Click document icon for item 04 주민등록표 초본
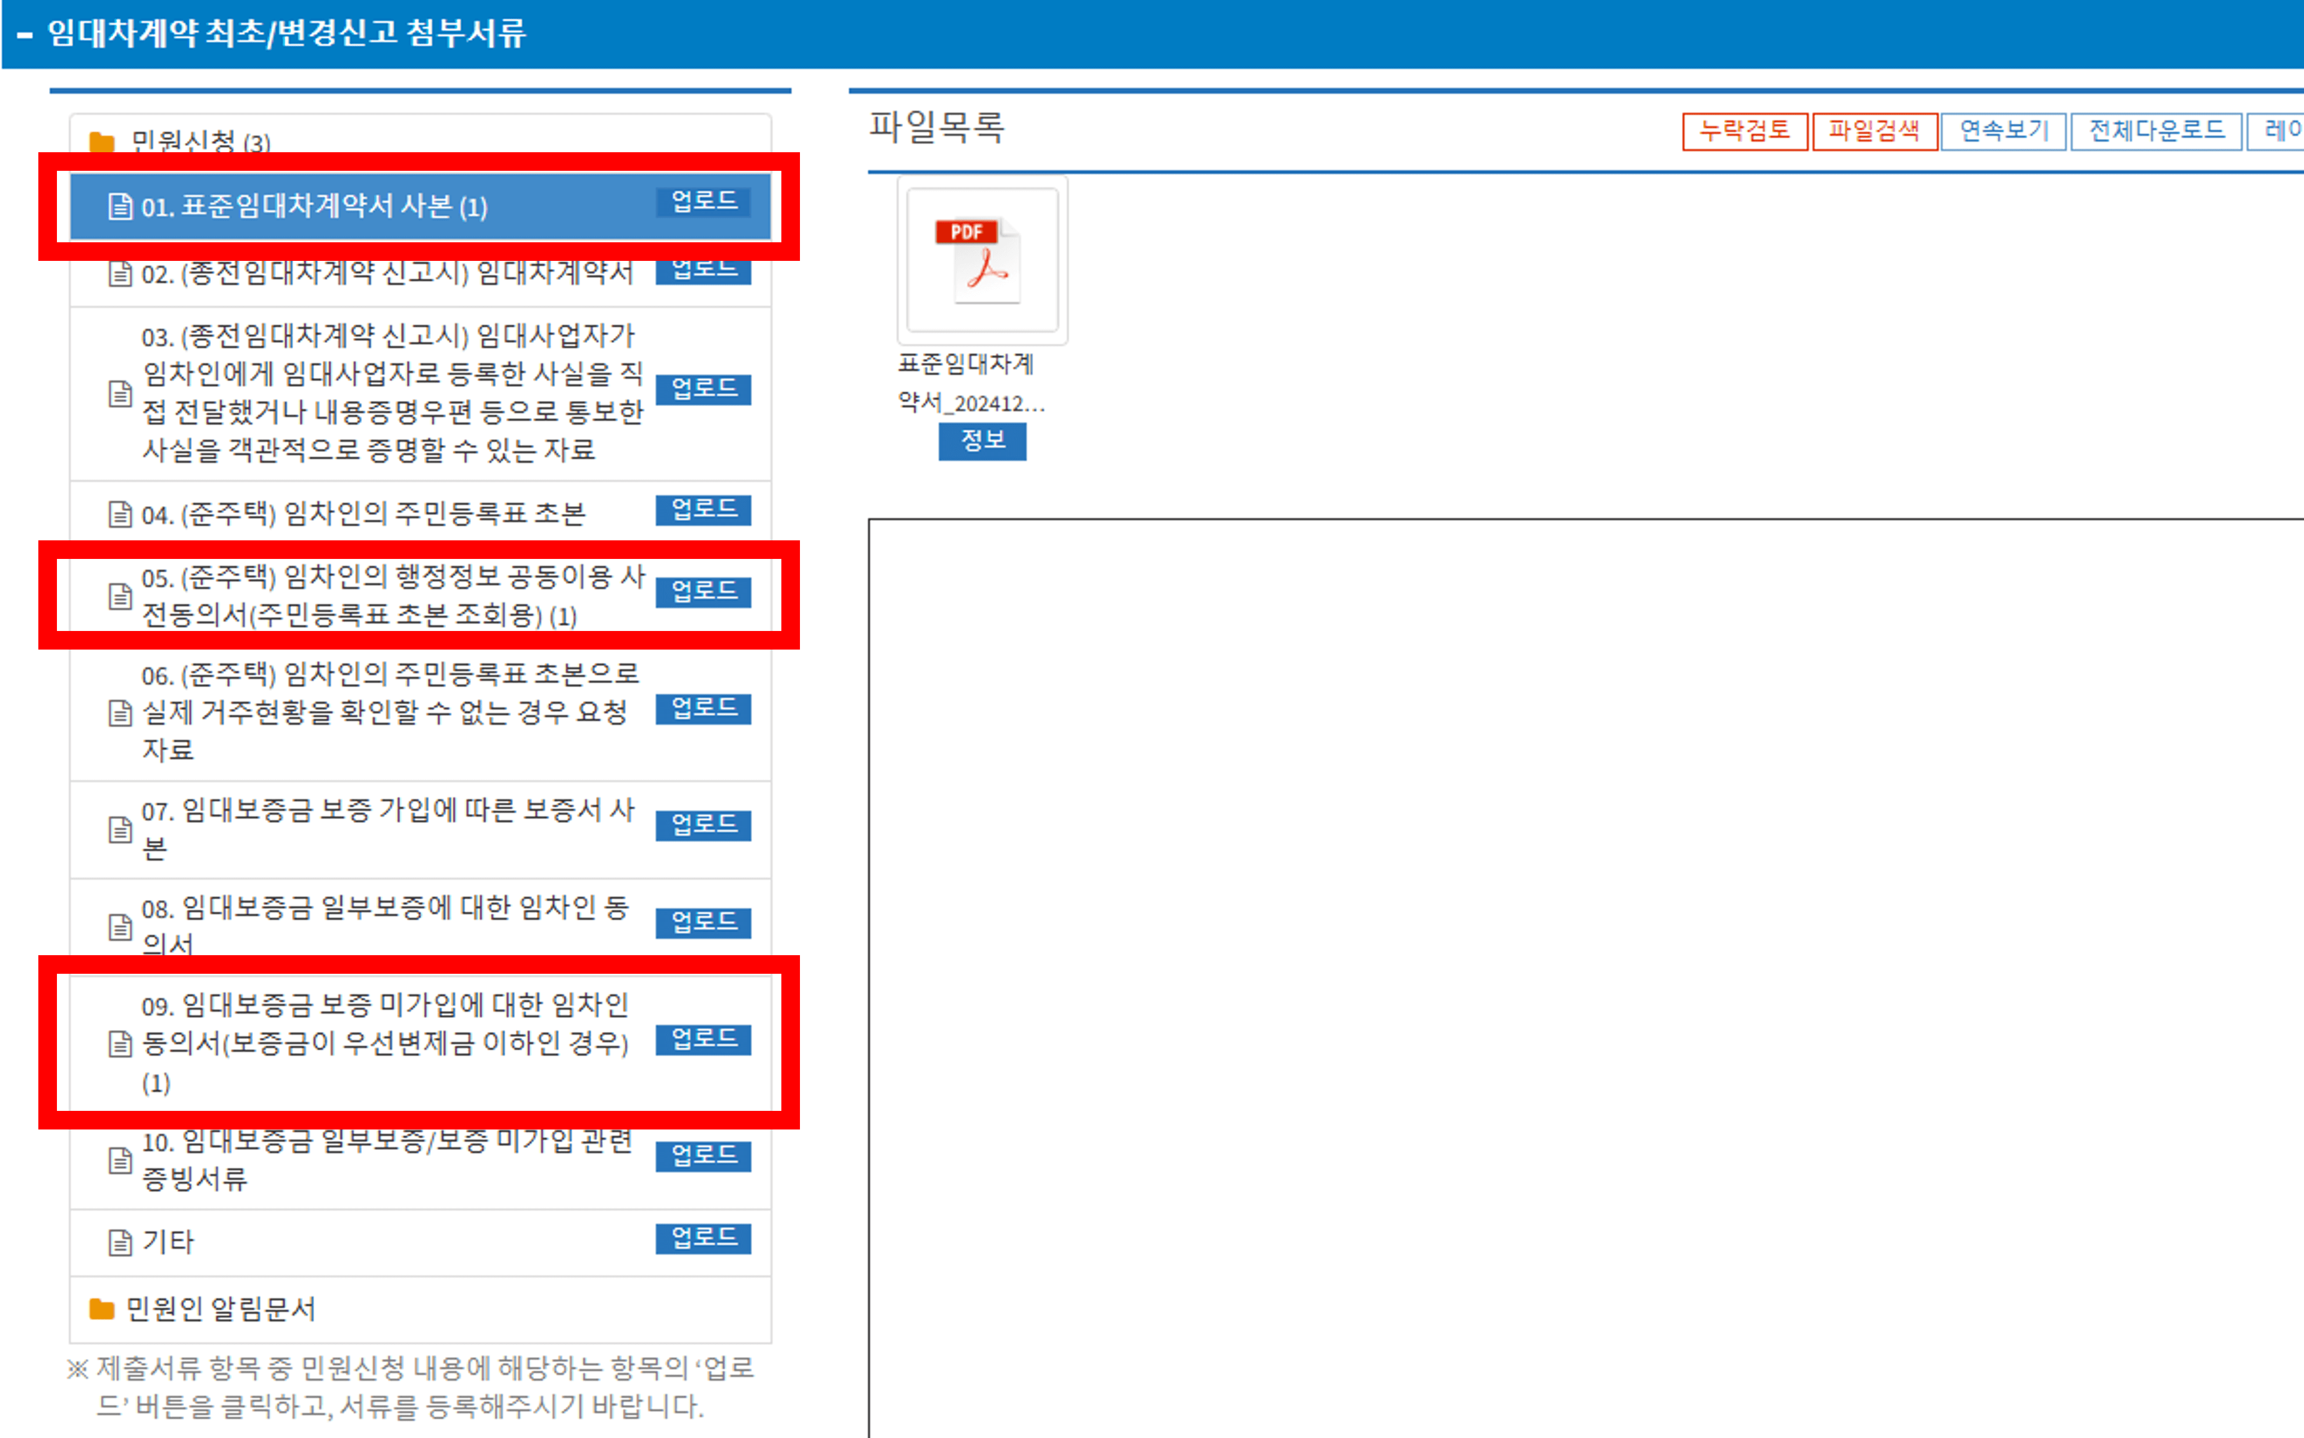Screen dimensions: 2304x1438 click(120, 515)
